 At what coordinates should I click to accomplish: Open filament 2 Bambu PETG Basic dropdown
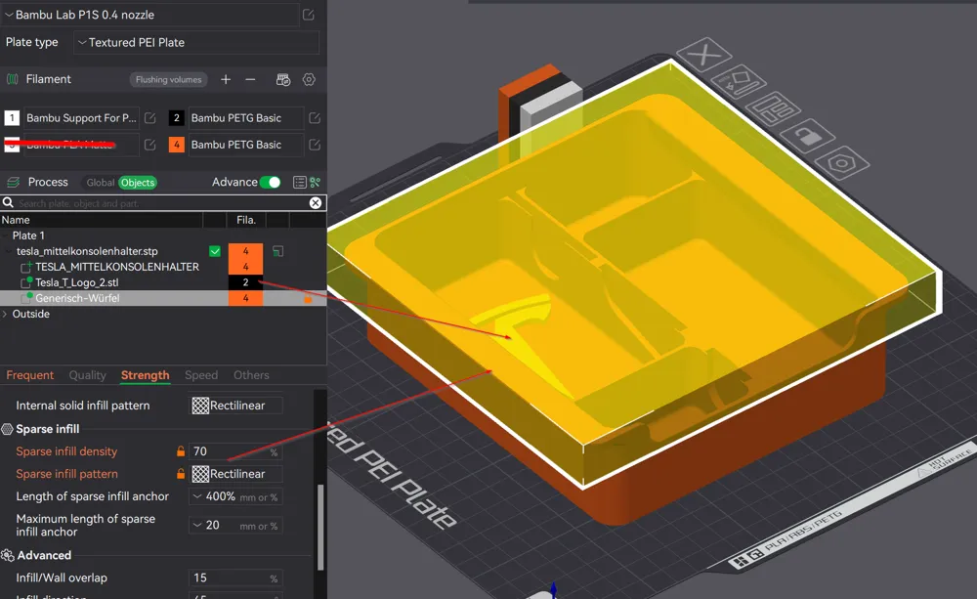[x=244, y=118]
